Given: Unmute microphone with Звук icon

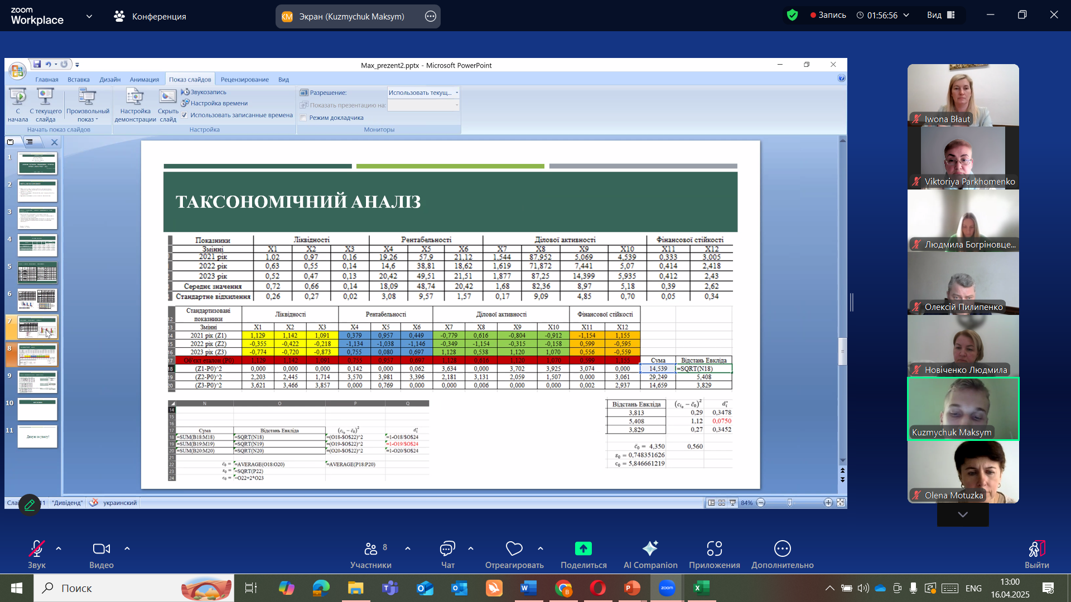Looking at the screenshot, I should click(x=36, y=549).
